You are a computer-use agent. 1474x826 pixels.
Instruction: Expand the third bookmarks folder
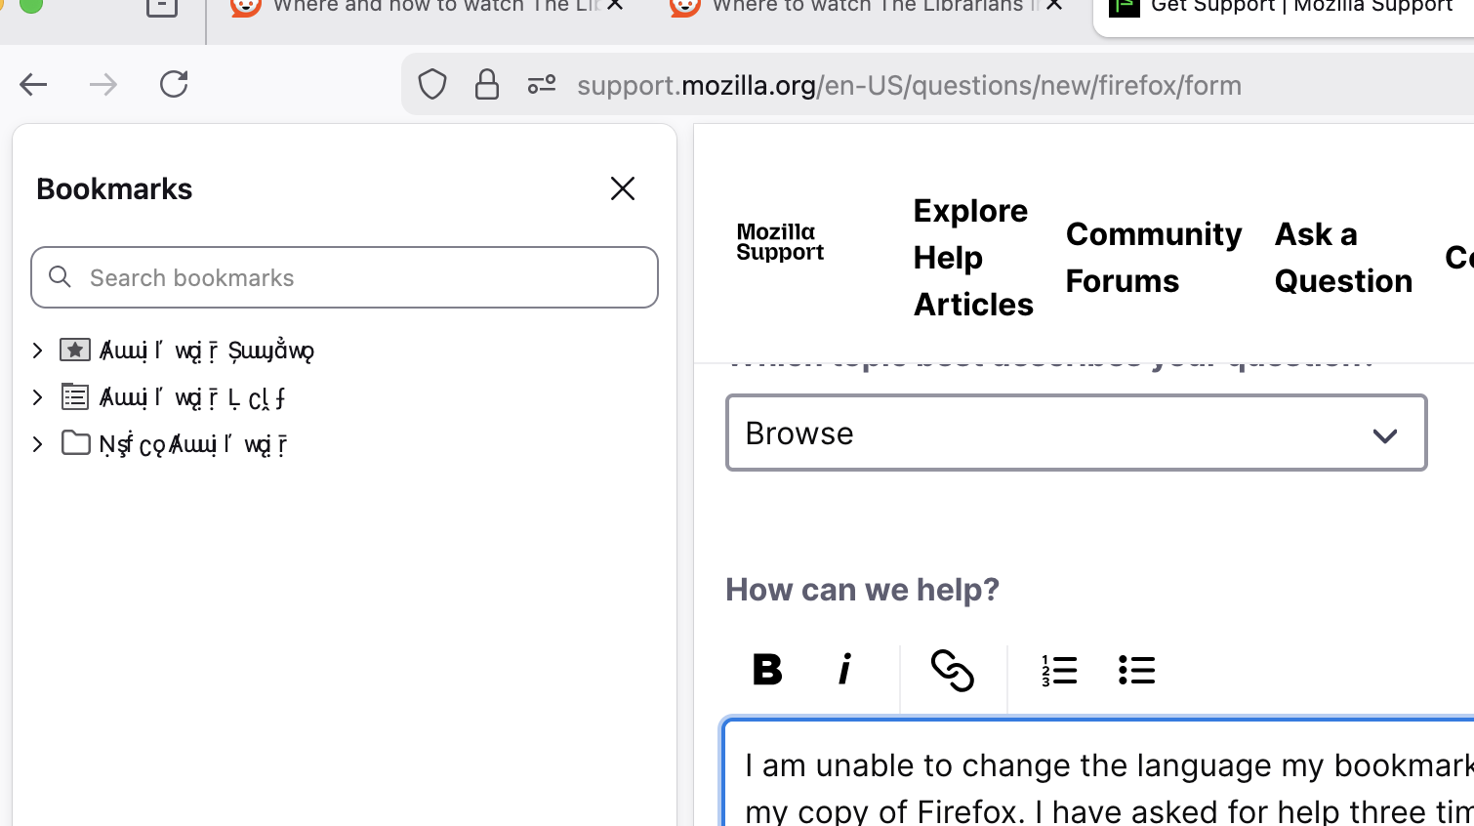[38, 444]
